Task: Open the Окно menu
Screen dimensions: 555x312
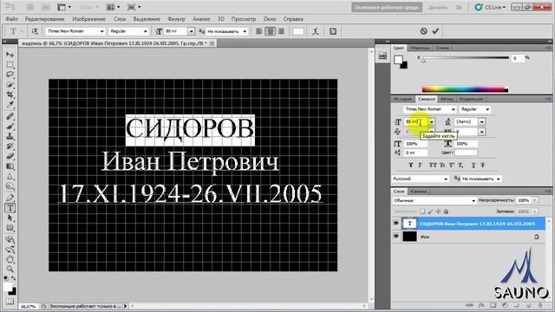Action: coord(270,19)
